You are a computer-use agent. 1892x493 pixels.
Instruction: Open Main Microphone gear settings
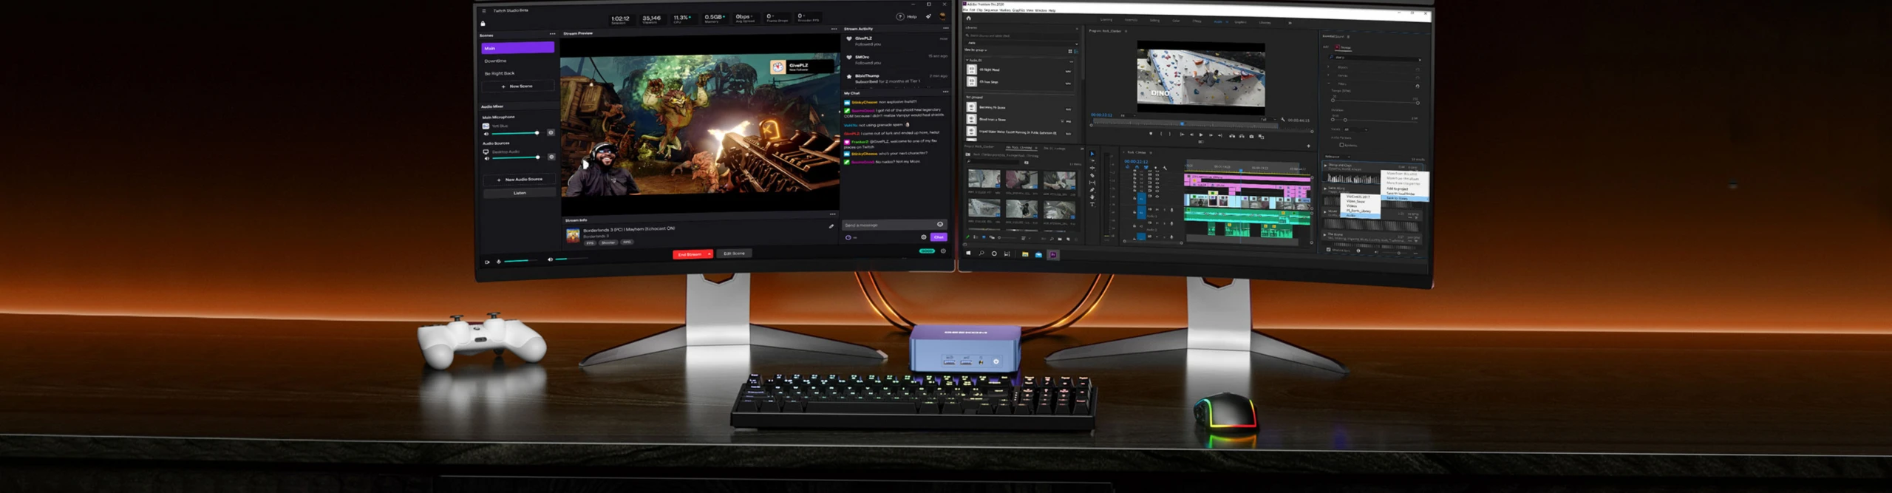tap(551, 132)
